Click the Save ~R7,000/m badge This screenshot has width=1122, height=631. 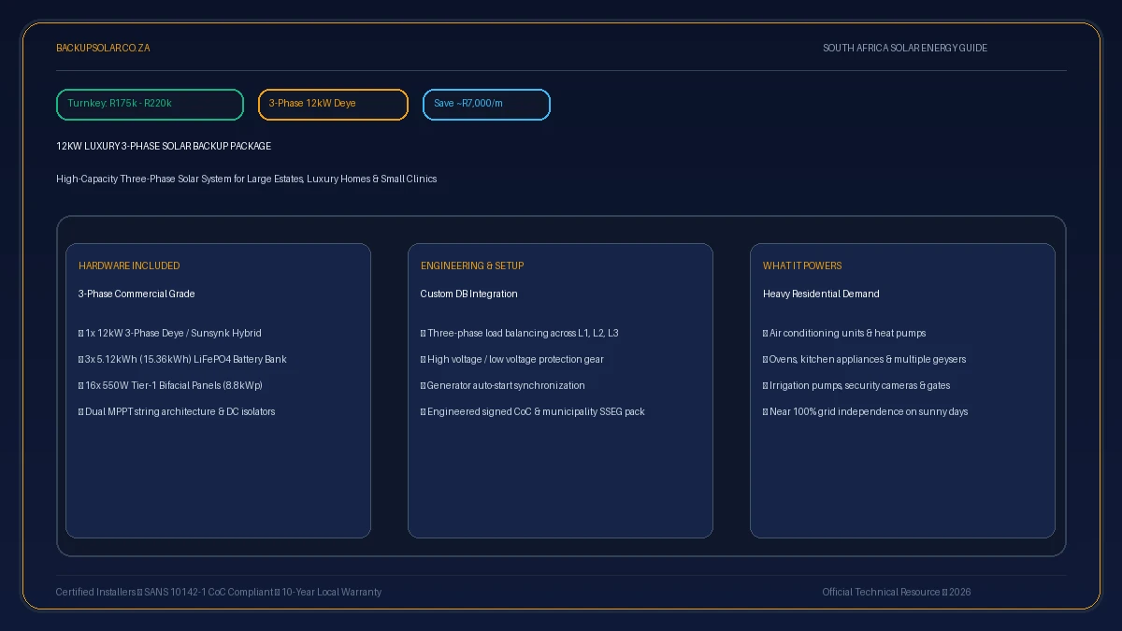click(x=486, y=105)
